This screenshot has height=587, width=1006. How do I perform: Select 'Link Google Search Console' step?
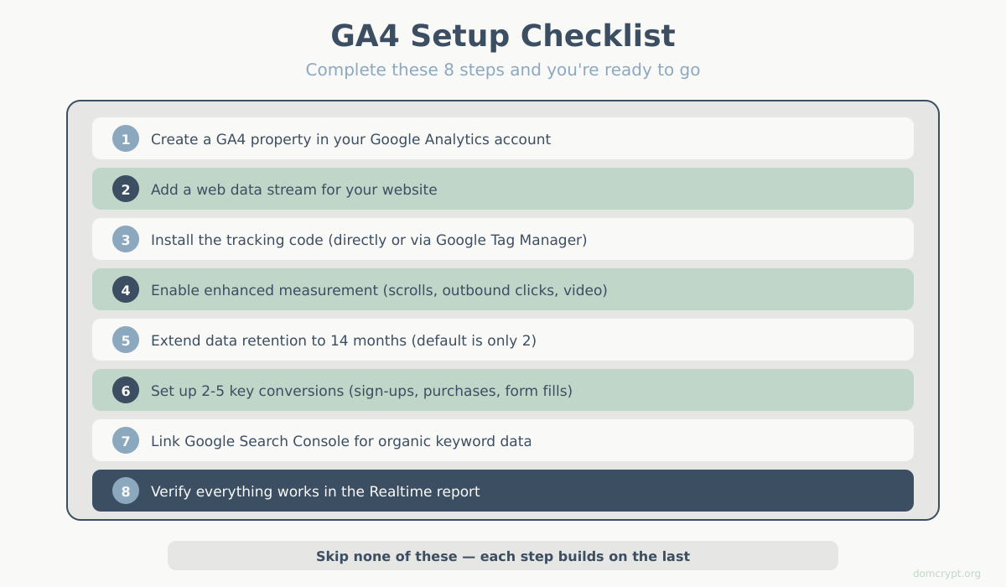[x=341, y=441]
